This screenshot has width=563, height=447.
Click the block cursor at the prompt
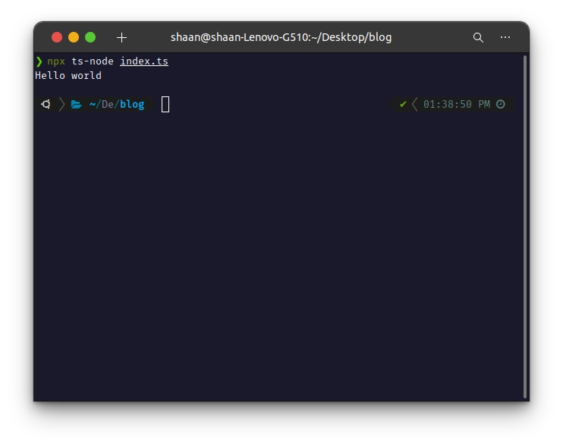coord(165,105)
